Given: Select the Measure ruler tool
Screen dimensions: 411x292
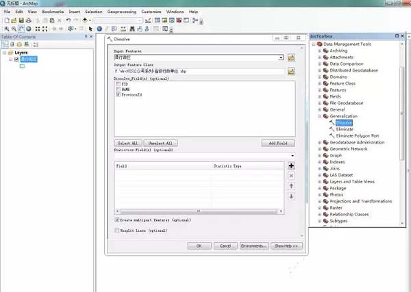Looking at the screenshot, I should (x=123, y=29).
